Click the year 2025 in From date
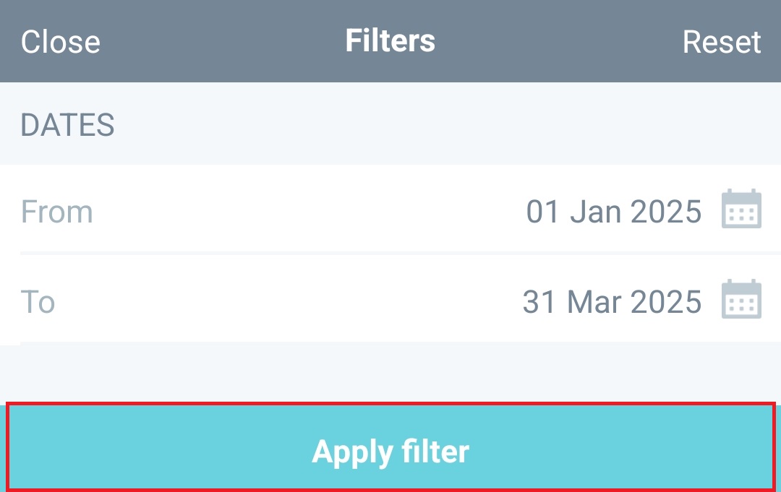Viewport: 781px width, 492px height. pos(665,212)
